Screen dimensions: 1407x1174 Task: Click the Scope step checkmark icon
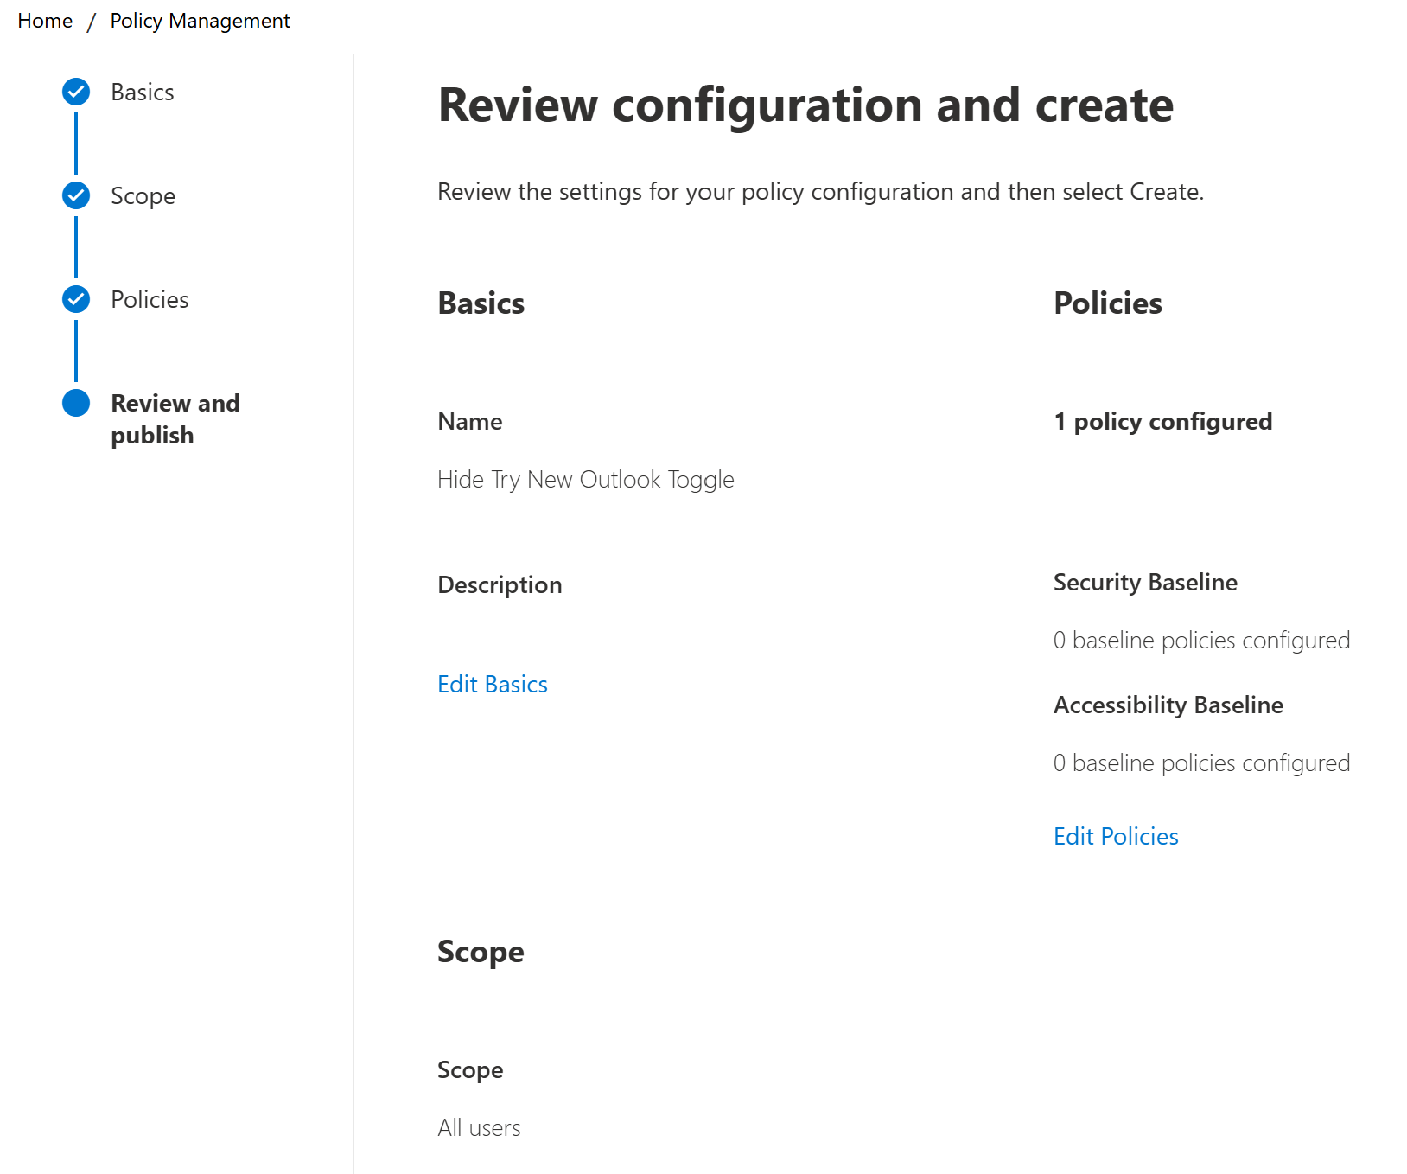pos(76,195)
